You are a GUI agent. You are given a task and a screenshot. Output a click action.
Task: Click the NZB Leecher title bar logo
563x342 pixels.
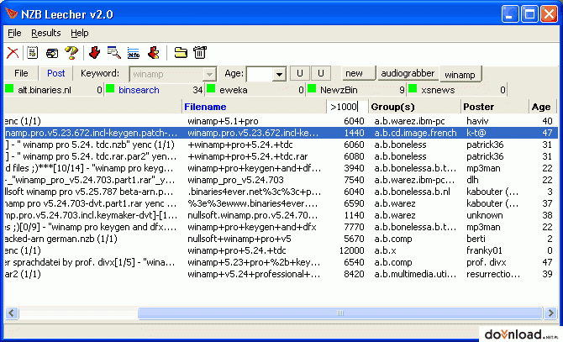tap(11, 13)
